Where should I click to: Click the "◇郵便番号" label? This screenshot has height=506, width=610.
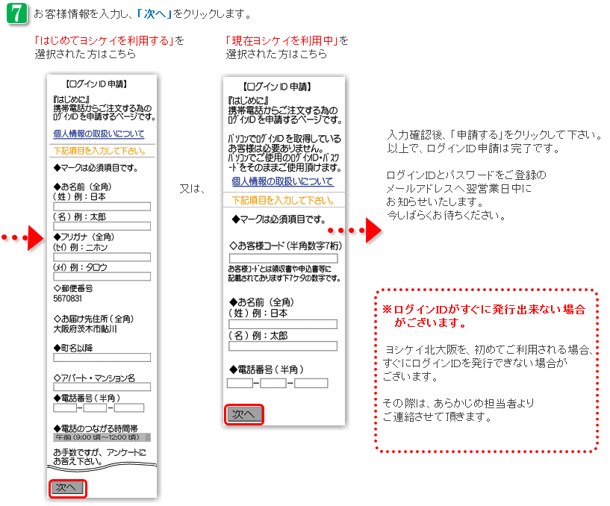[73, 289]
